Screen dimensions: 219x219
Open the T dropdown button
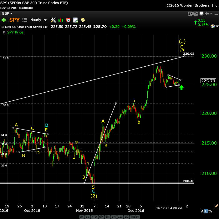point(196,13)
